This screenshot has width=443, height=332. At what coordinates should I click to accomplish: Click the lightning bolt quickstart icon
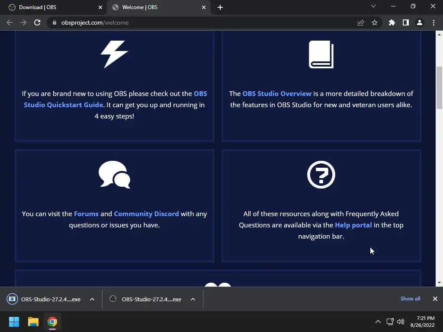point(114,54)
